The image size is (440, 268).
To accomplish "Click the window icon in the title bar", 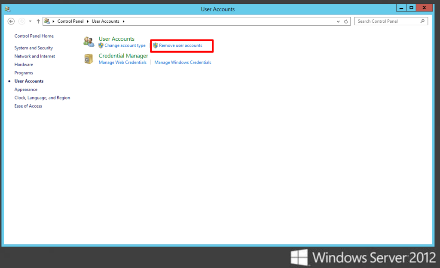I will point(8,9).
